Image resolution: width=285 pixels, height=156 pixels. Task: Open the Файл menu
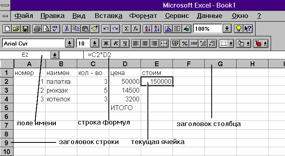[24, 16]
